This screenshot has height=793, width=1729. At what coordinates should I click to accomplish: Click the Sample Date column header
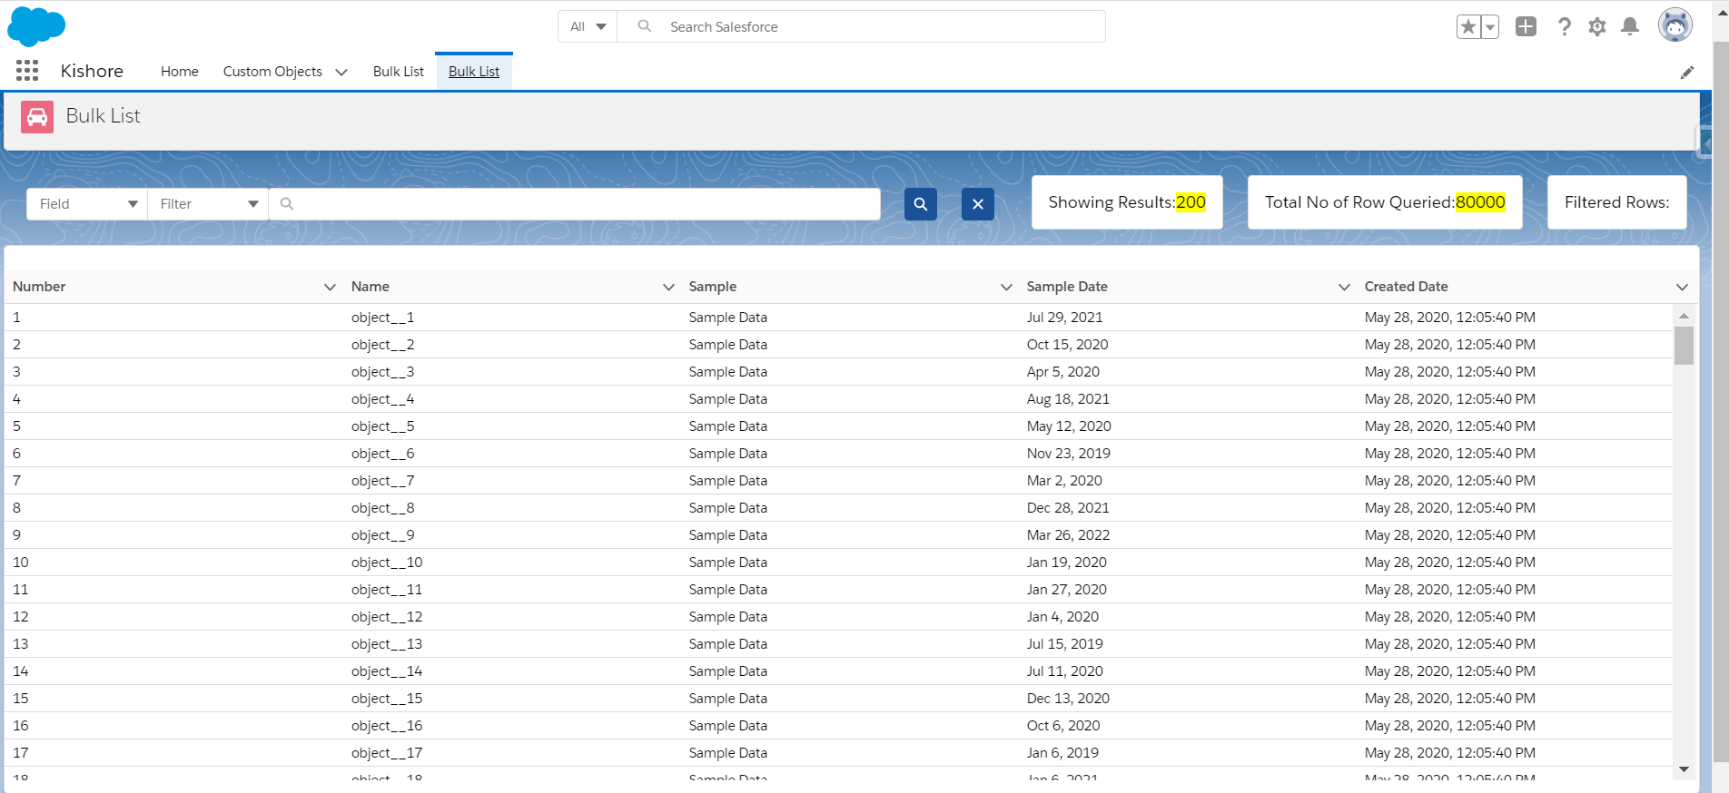tap(1067, 287)
